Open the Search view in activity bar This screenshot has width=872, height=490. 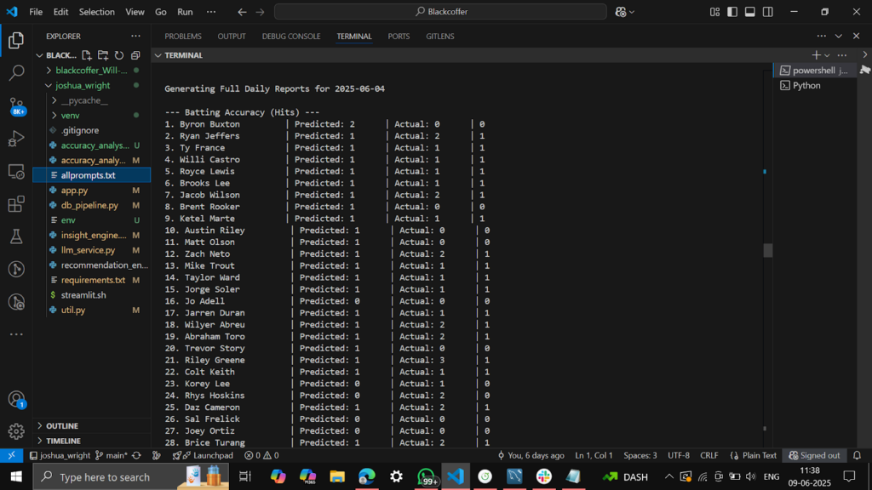coord(16,74)
